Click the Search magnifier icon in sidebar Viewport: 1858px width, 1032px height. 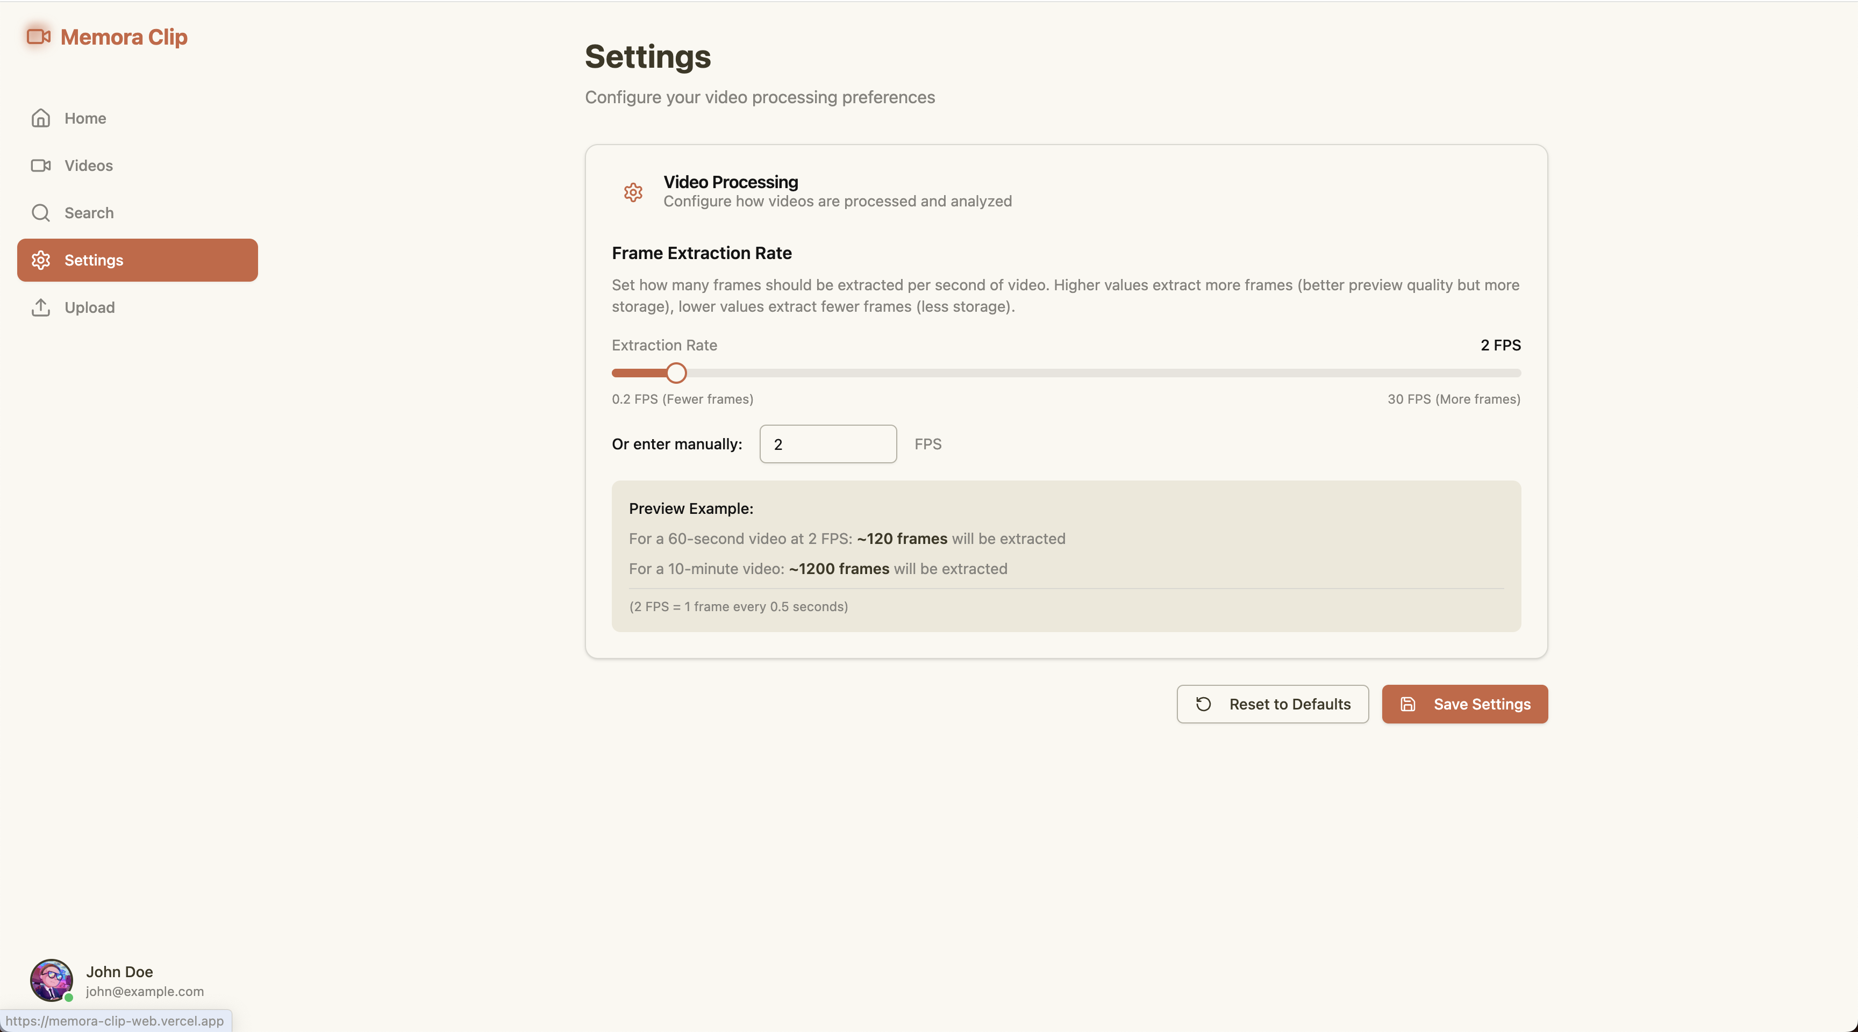point(40,213)
